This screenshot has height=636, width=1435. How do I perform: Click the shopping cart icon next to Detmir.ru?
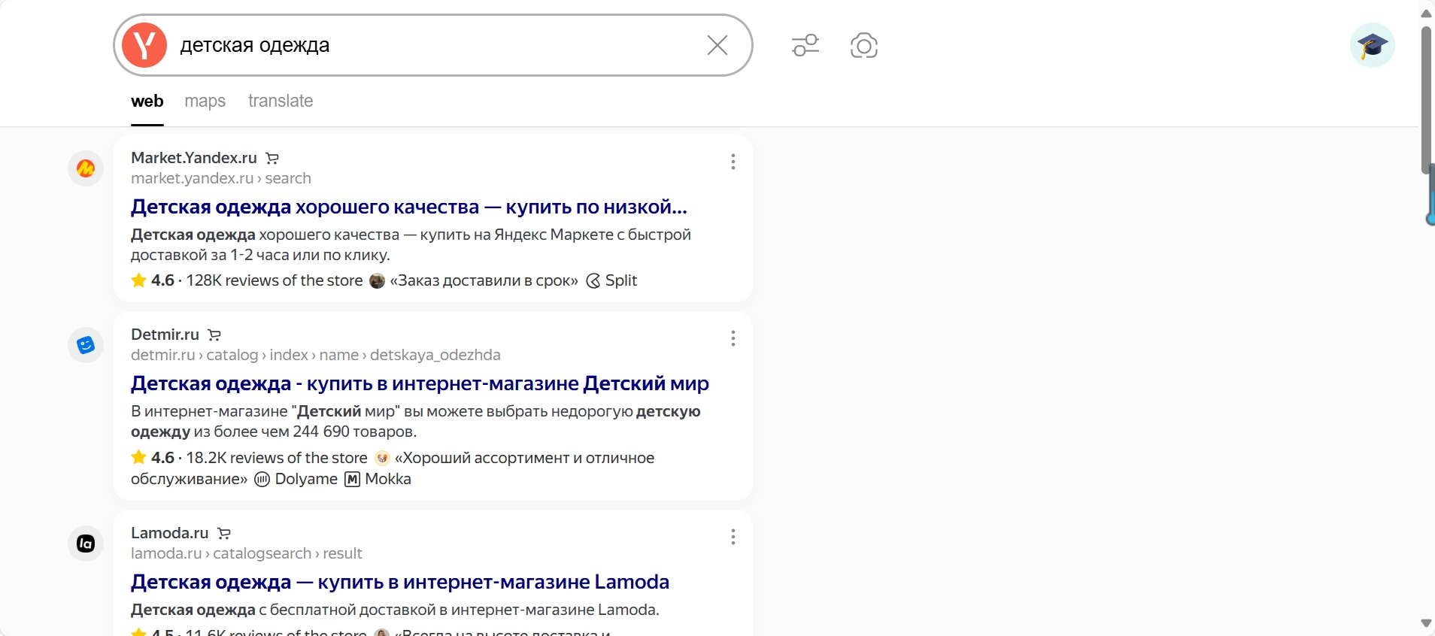214,335
